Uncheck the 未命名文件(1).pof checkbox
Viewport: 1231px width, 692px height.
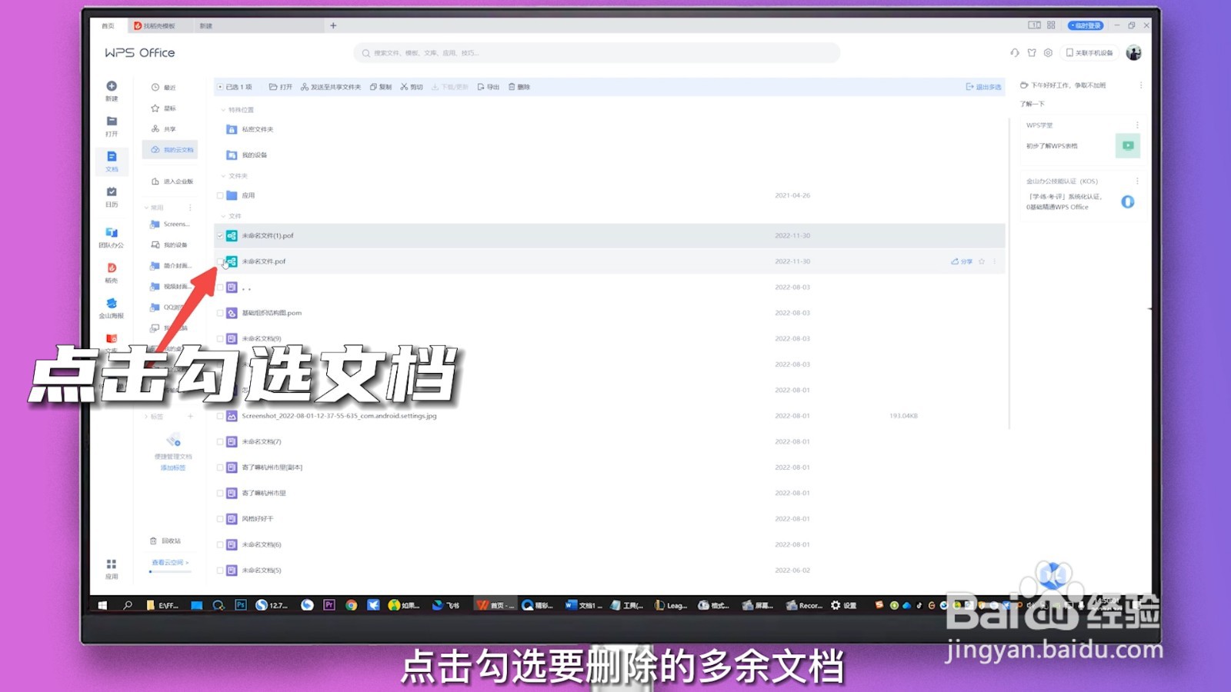click(220, 236)
